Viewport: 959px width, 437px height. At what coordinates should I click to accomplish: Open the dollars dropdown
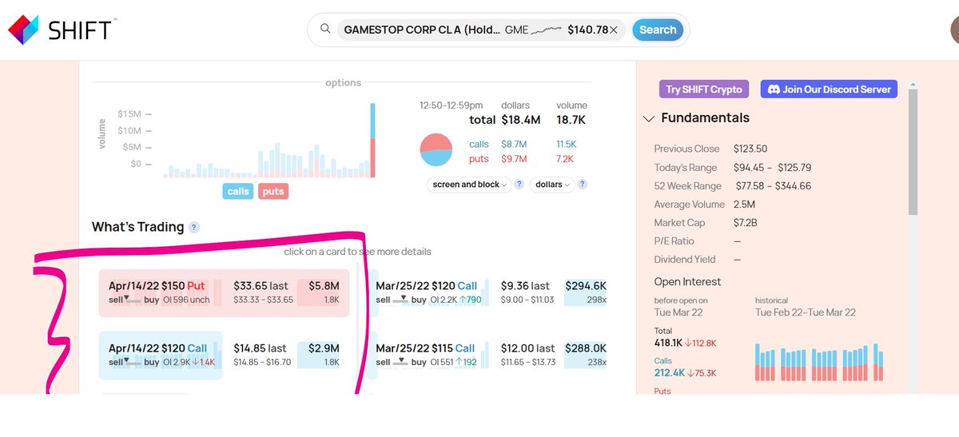coord(551,185)
